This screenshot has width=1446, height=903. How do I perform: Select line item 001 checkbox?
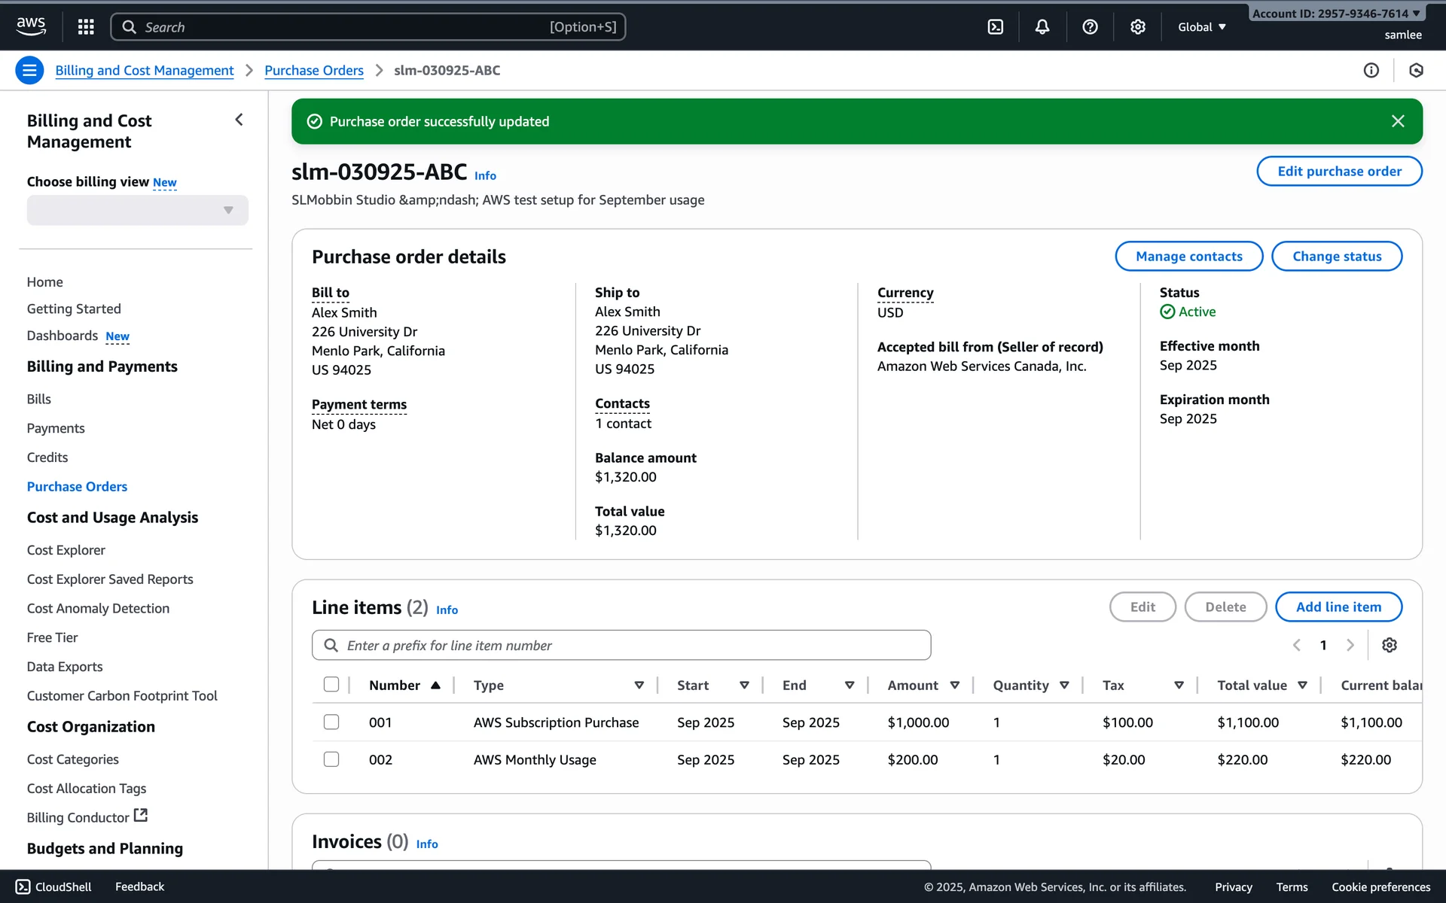(331, 722)
